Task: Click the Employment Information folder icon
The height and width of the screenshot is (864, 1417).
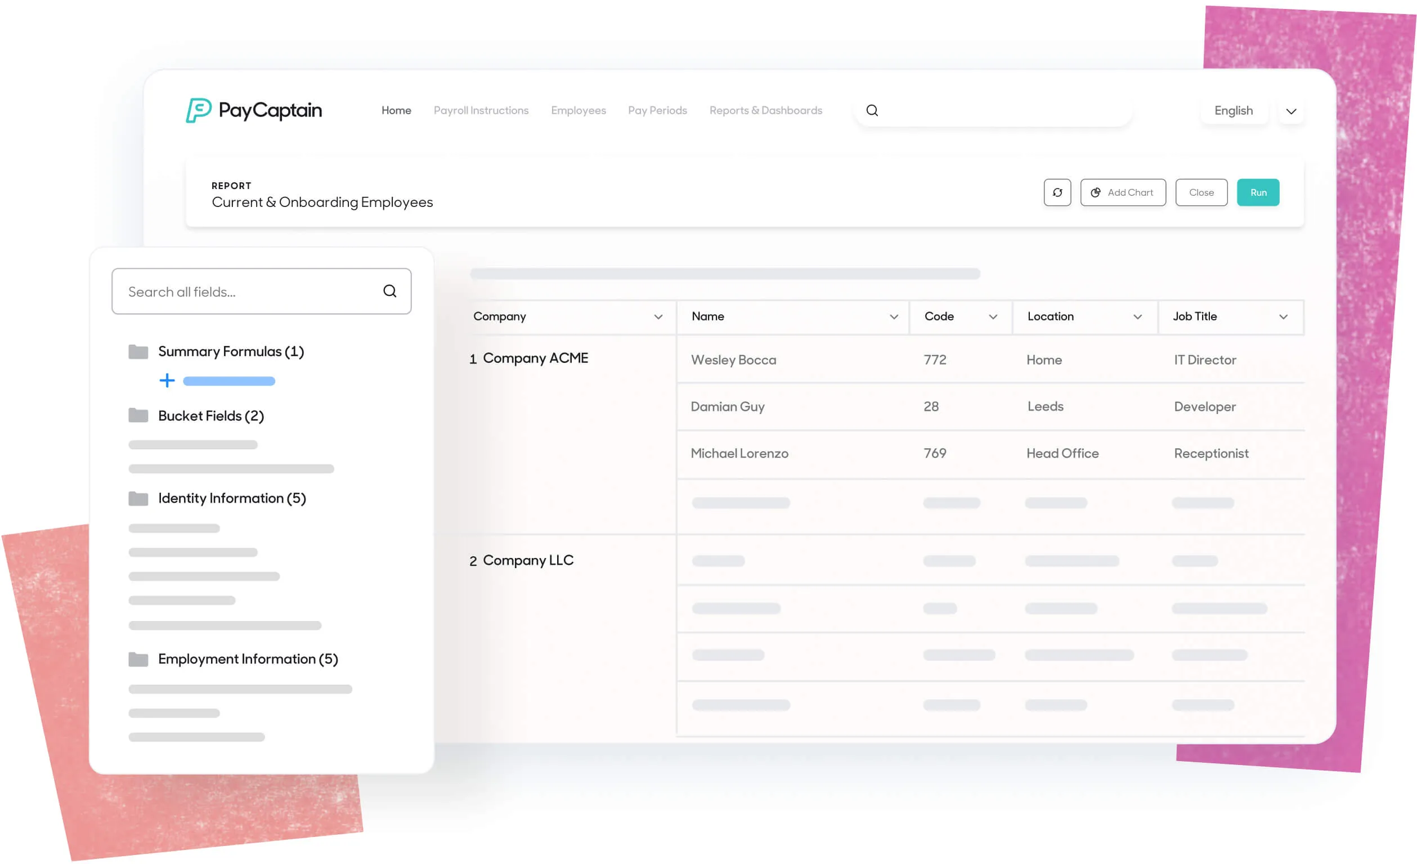Action: pyautogui.click(x=138, y=659)
